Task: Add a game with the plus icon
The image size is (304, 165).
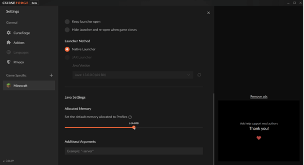Action: (51, 75)
